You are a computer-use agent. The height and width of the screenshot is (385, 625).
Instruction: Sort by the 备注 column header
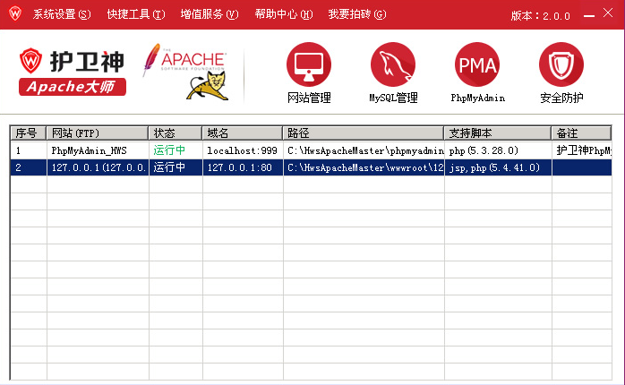(581, 133)
